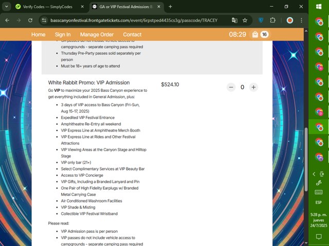
Task: Show hidden system tray icons chevron
Action: (x=314, y=174)
